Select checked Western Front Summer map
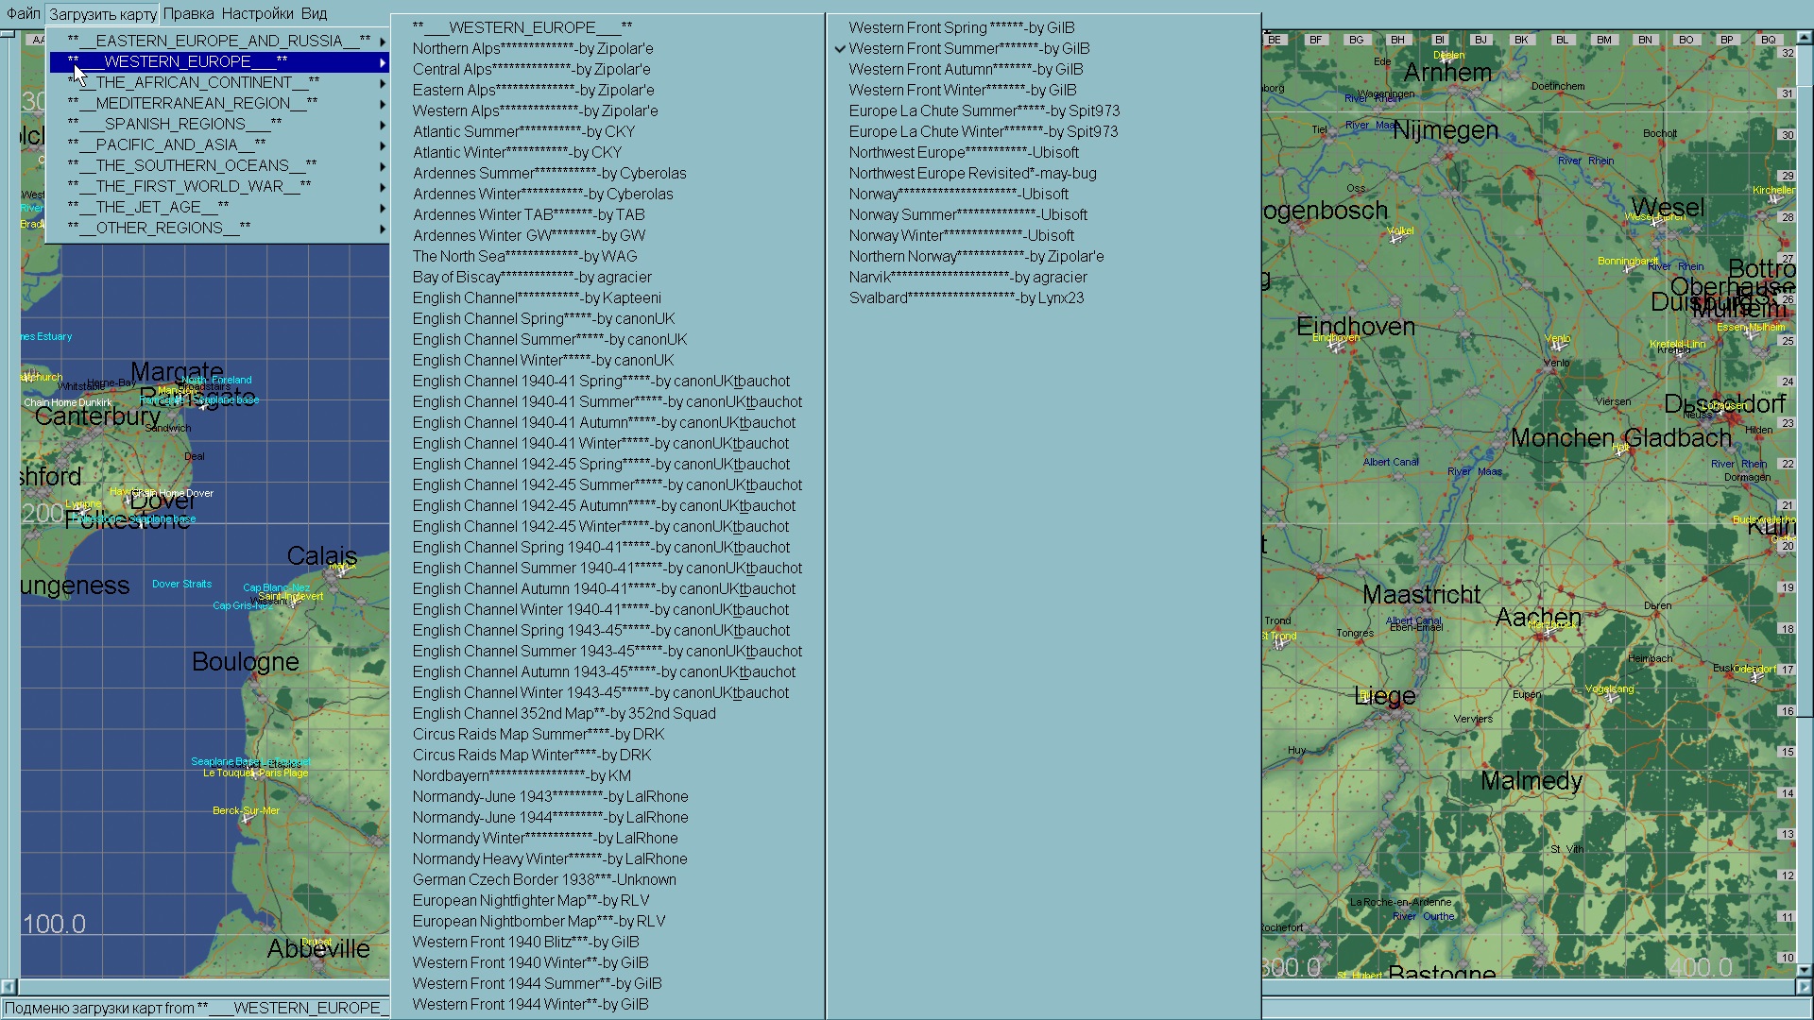1814x1020 pixels. 968,48
